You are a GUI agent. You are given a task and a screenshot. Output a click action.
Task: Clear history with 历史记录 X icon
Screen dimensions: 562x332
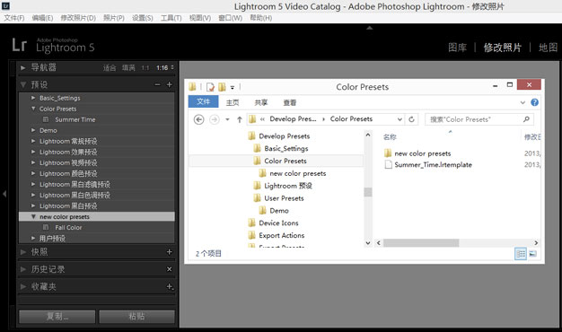[170, 269]
